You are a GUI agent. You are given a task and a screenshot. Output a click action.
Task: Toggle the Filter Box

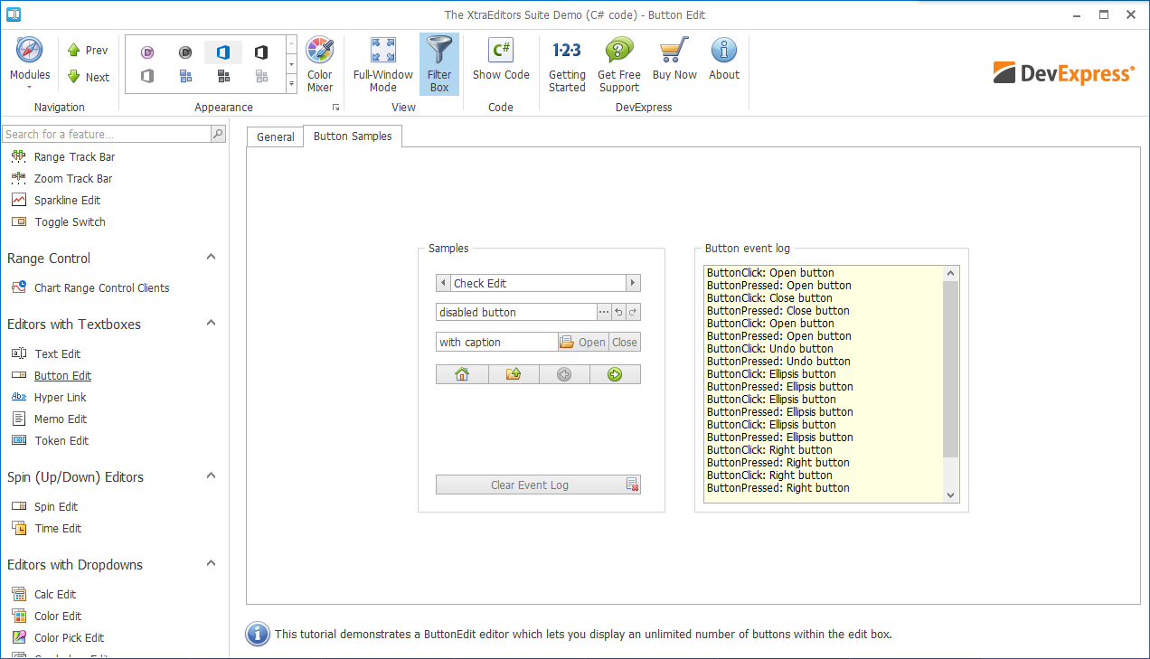[439, 64]
